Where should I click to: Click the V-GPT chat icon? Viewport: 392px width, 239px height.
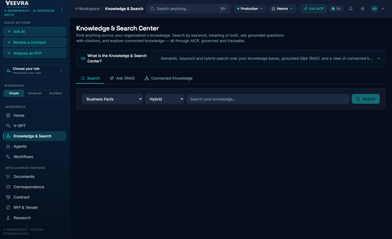[x=8, y=126]
